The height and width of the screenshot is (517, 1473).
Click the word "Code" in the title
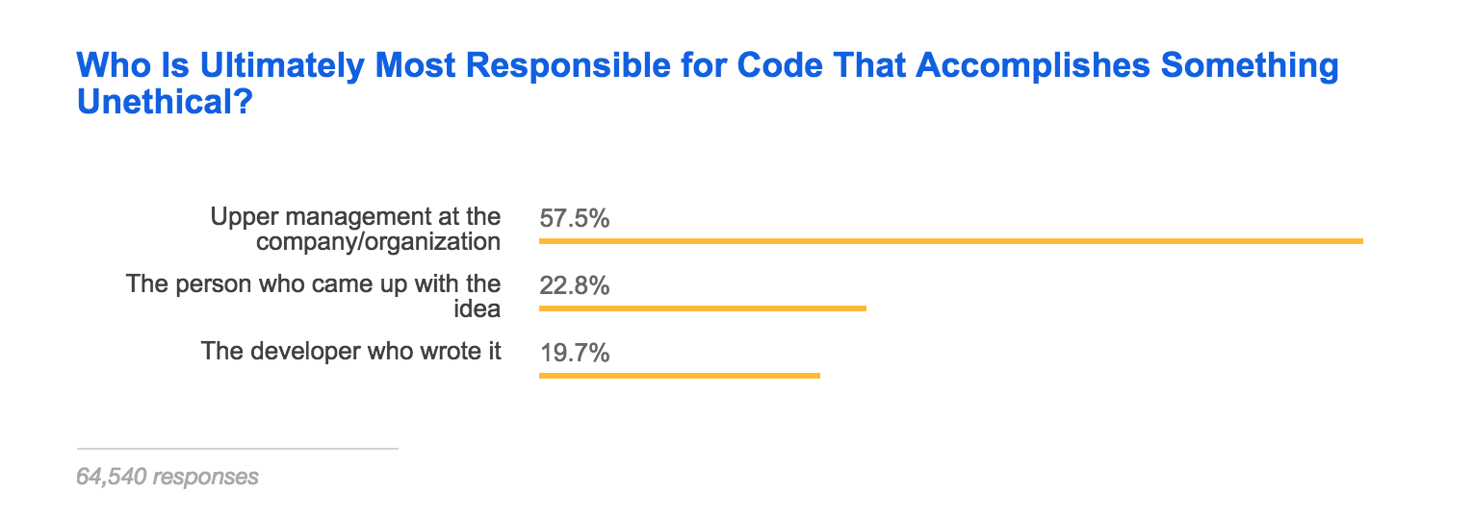pyautogui.click(x=776, y=67)
